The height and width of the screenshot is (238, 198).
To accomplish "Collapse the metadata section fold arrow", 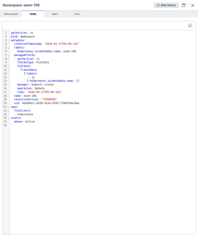I will tap(8, 40).
